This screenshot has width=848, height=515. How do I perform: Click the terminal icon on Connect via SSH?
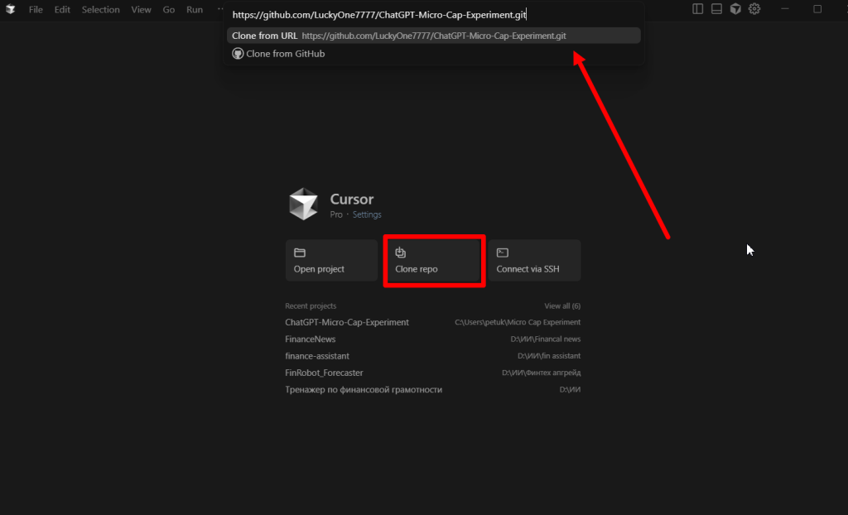(503, 253)
